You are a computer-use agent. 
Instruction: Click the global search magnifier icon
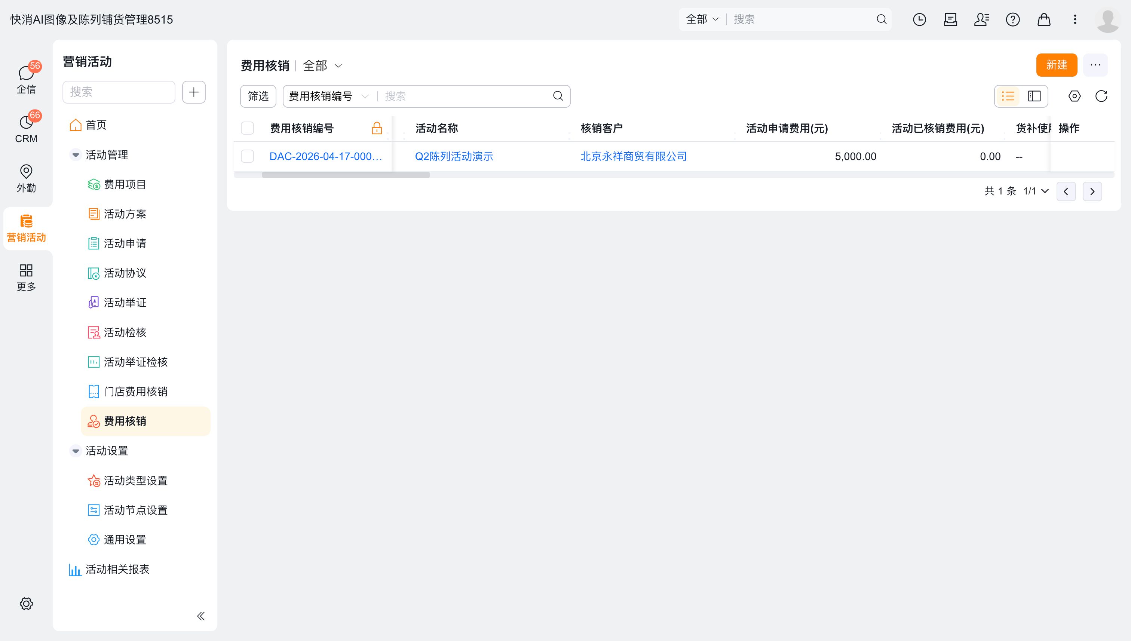tap(882, 19)
